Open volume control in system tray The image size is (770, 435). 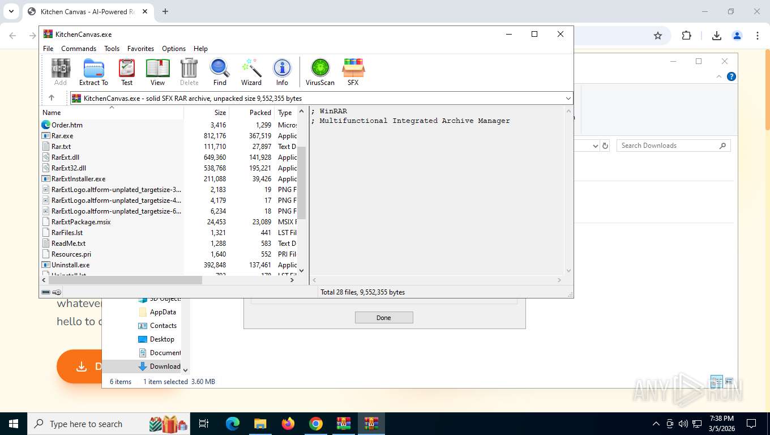683,424
